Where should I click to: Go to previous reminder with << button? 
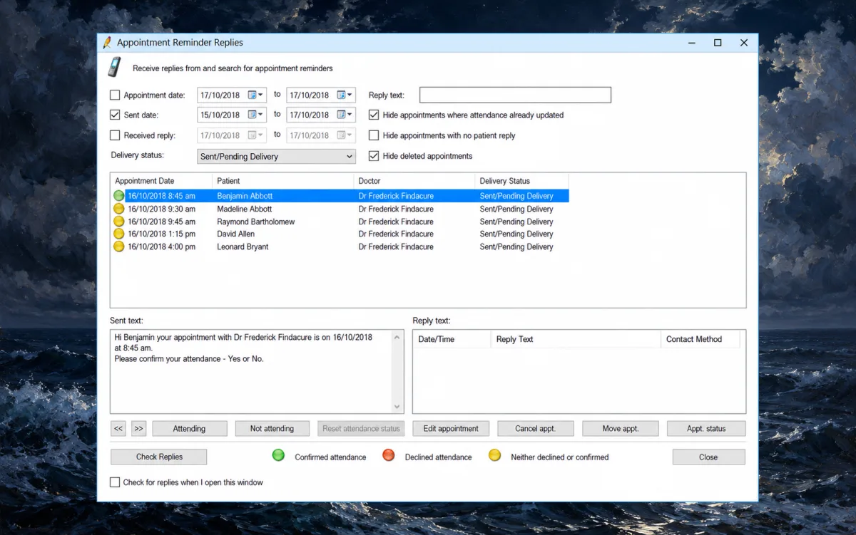click(x=118, y=429)
